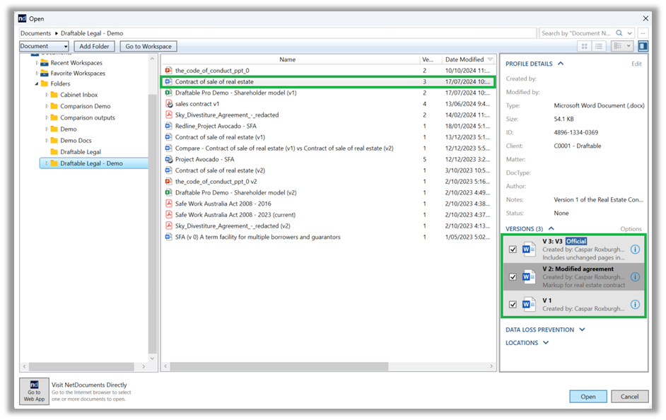666x420 pixels.
Task: Switch to the list view icon
Action: [598, 46]
